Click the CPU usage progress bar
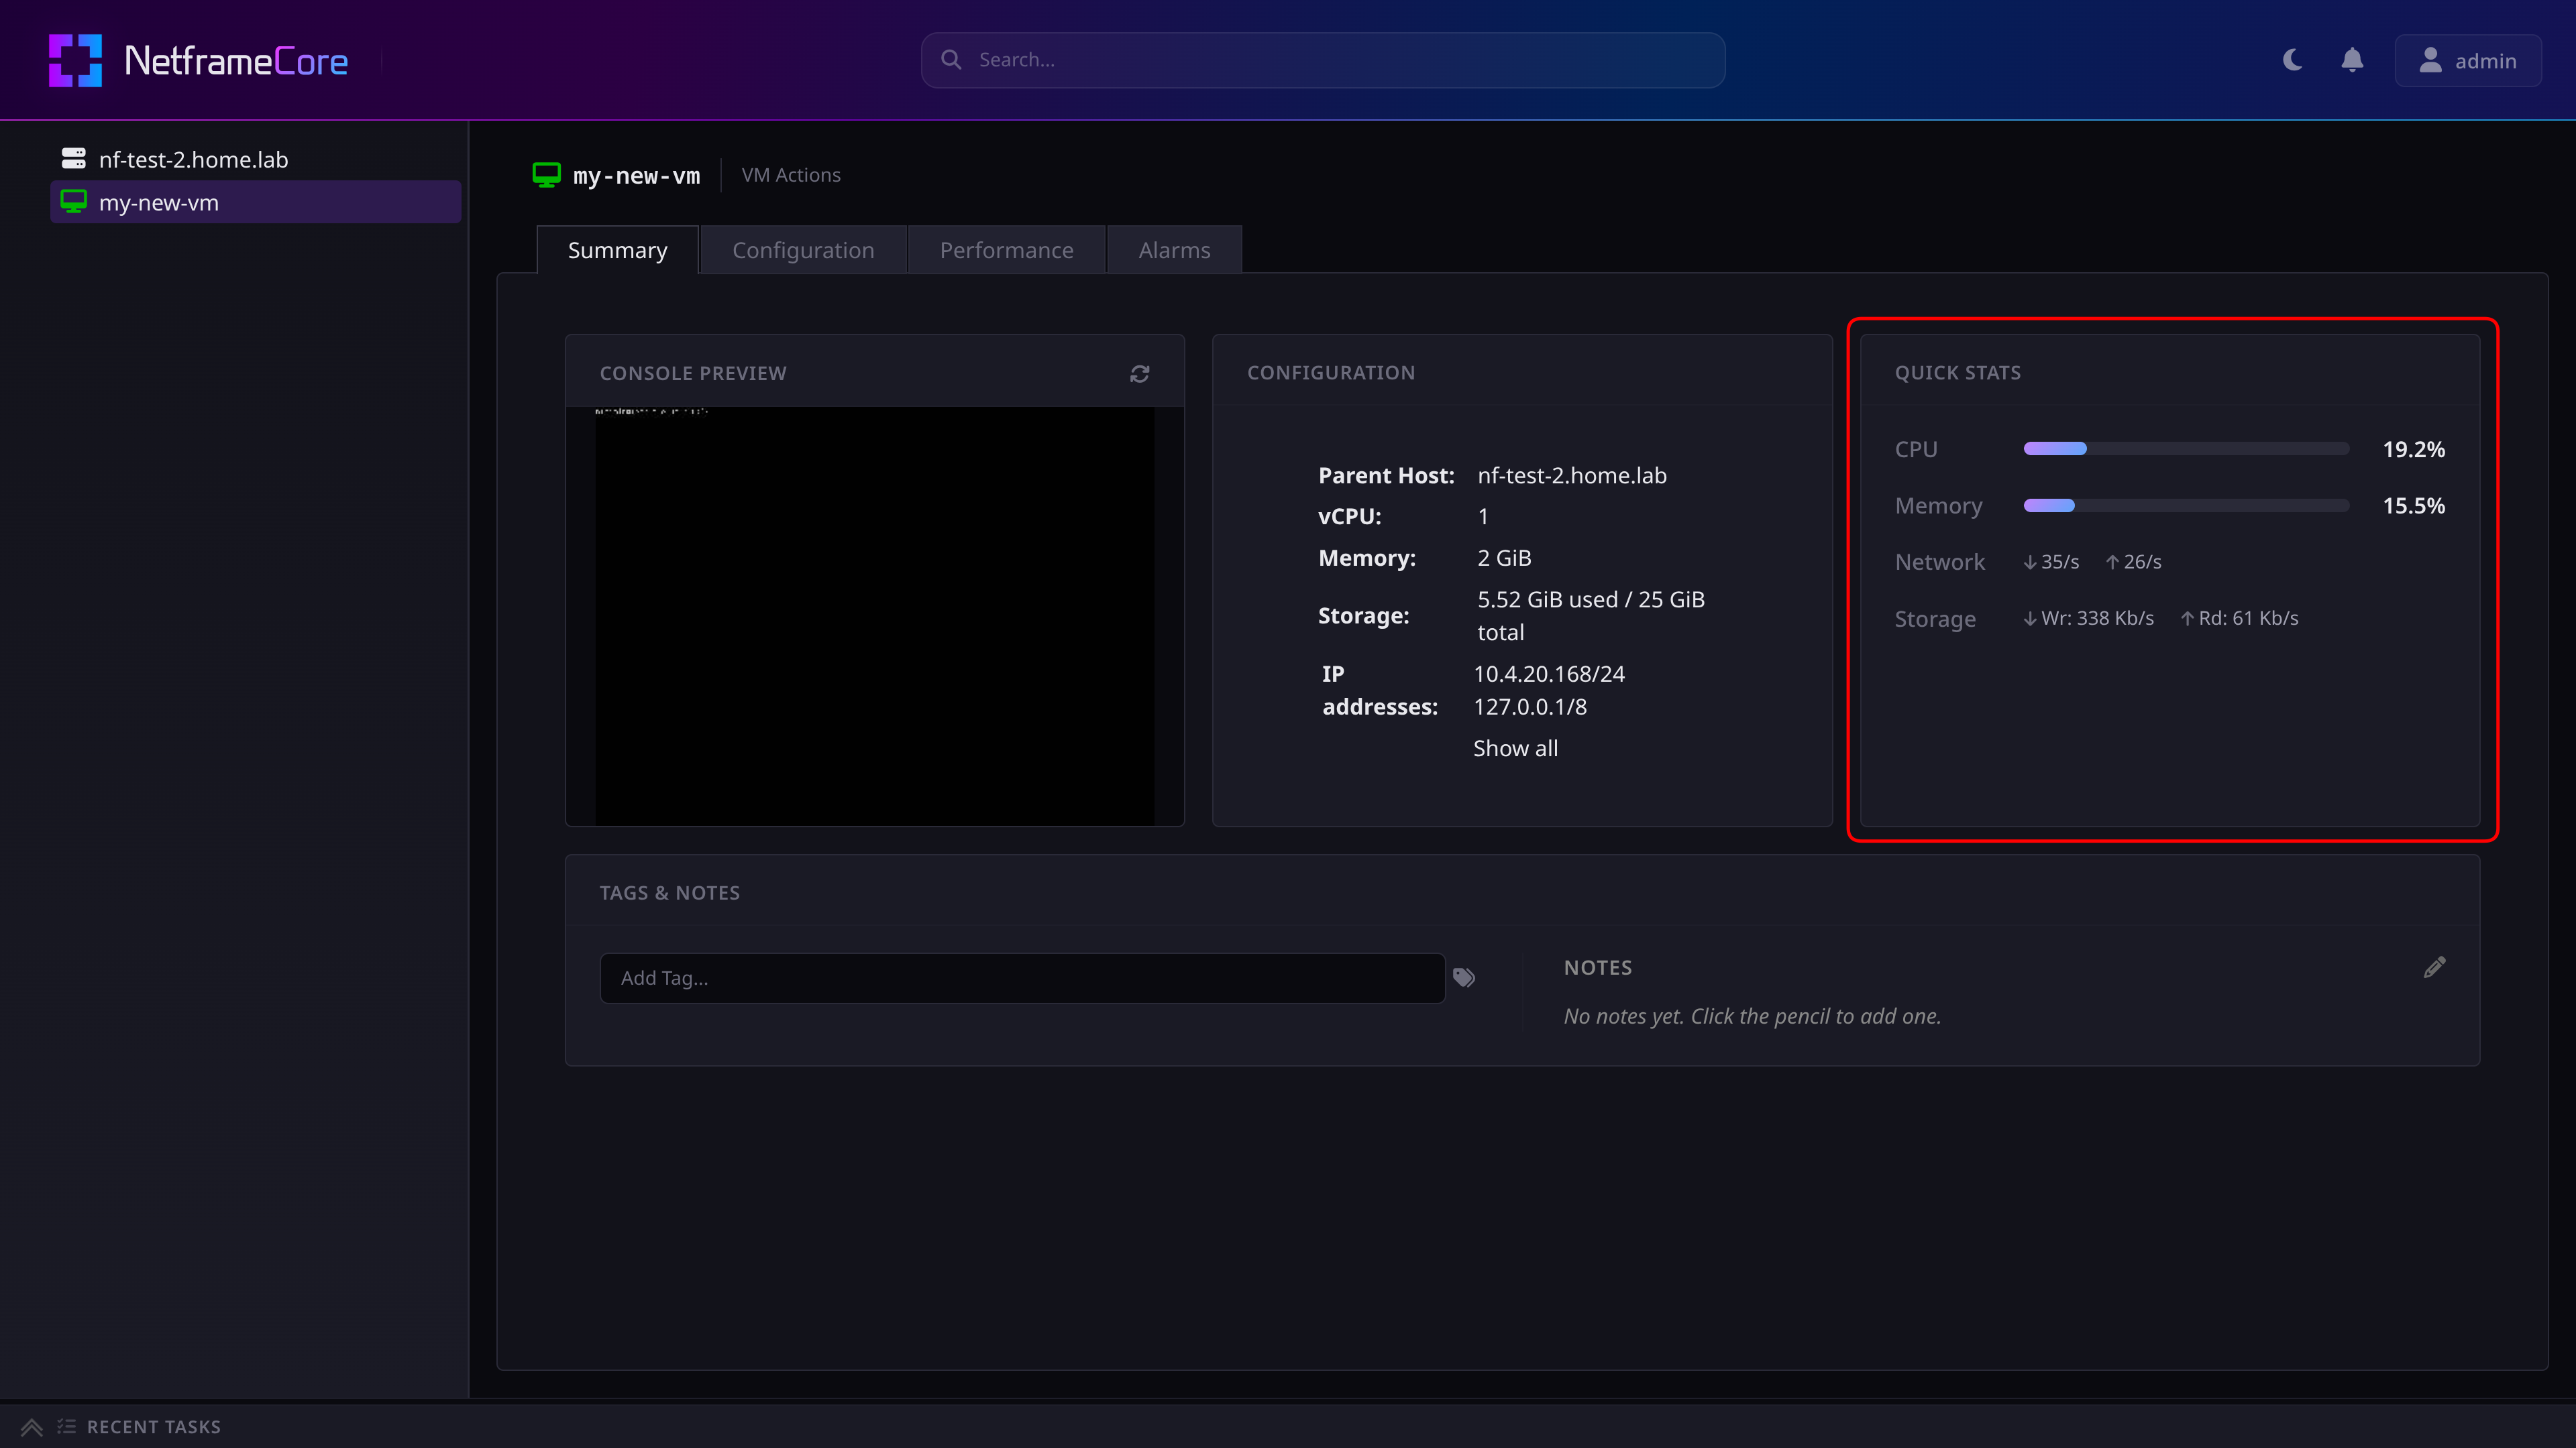Viewport: 2576px width, 1448px height. coord(2186,448)
